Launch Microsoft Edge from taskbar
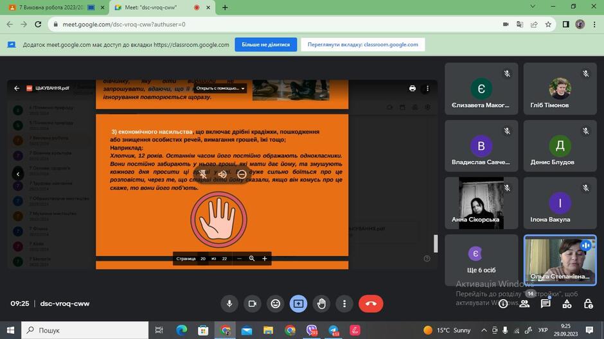 pos(181,330)
